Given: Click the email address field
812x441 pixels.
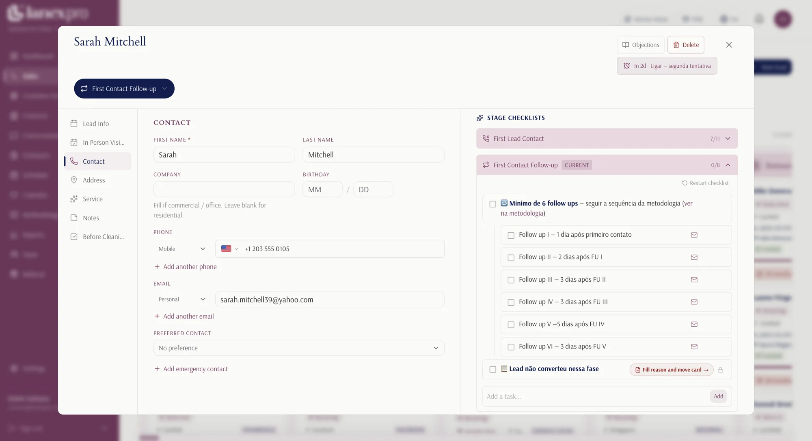Looking at the screenshot, I should click(x=330, y=300).
